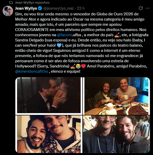Click the tweet text 'CORAJOSAMENTE'
This screenshot has height=155, width=153.
pos(32,30)
